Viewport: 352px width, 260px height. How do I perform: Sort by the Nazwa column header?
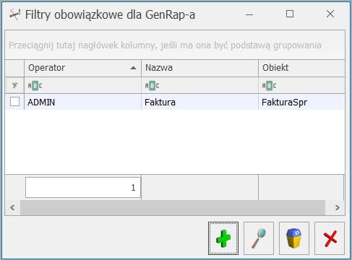click(199, 68)
